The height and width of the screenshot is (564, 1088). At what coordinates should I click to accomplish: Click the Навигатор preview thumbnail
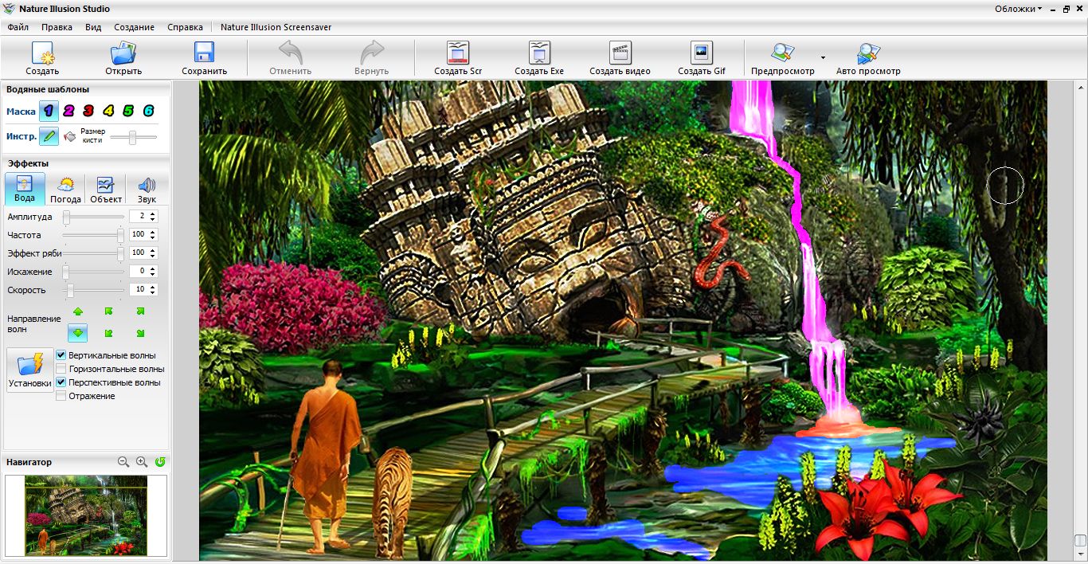pos(86,515)
